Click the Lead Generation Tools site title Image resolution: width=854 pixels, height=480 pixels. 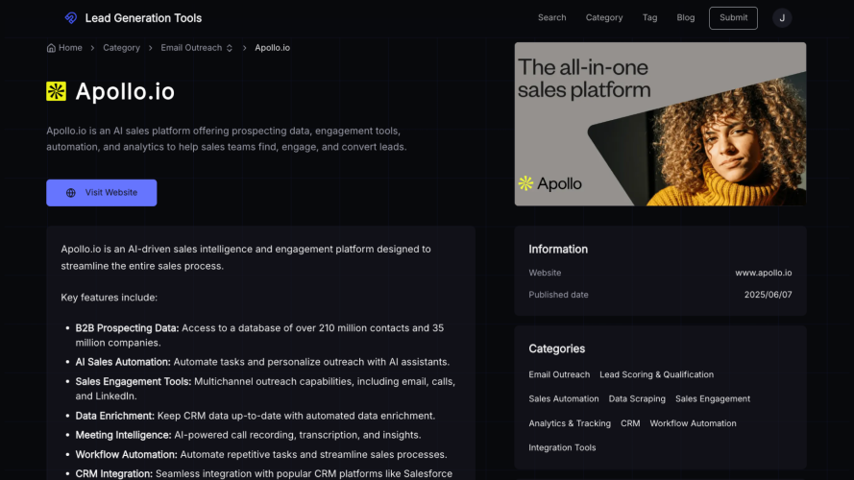pyautogui.click(x=143, y=18)
